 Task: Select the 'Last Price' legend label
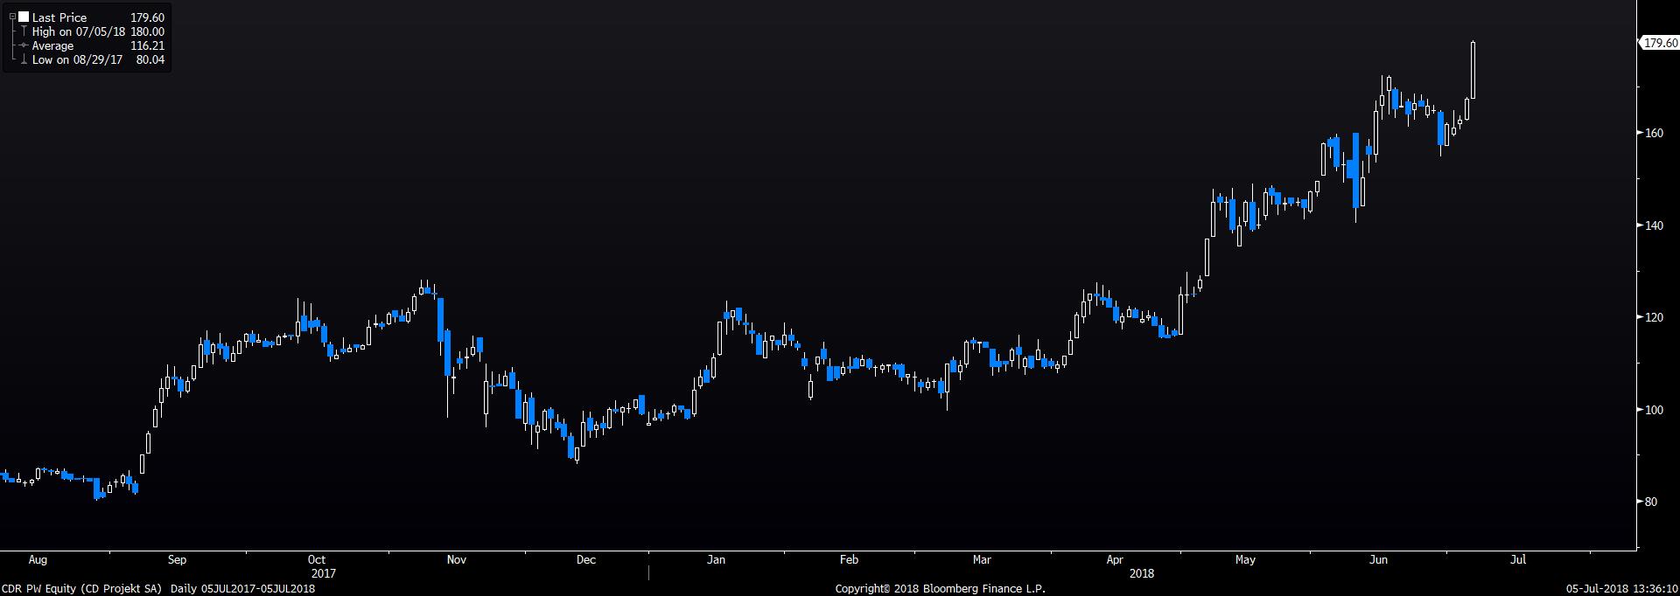[x=59, y=17]
